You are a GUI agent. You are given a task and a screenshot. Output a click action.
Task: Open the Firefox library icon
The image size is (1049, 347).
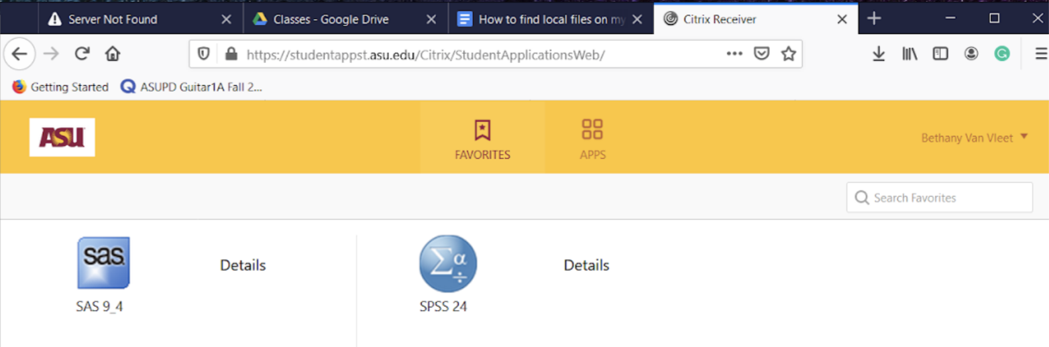909,54
